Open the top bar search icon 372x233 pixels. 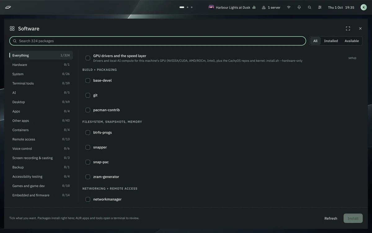pyautogui.click(x=309, y=7)
